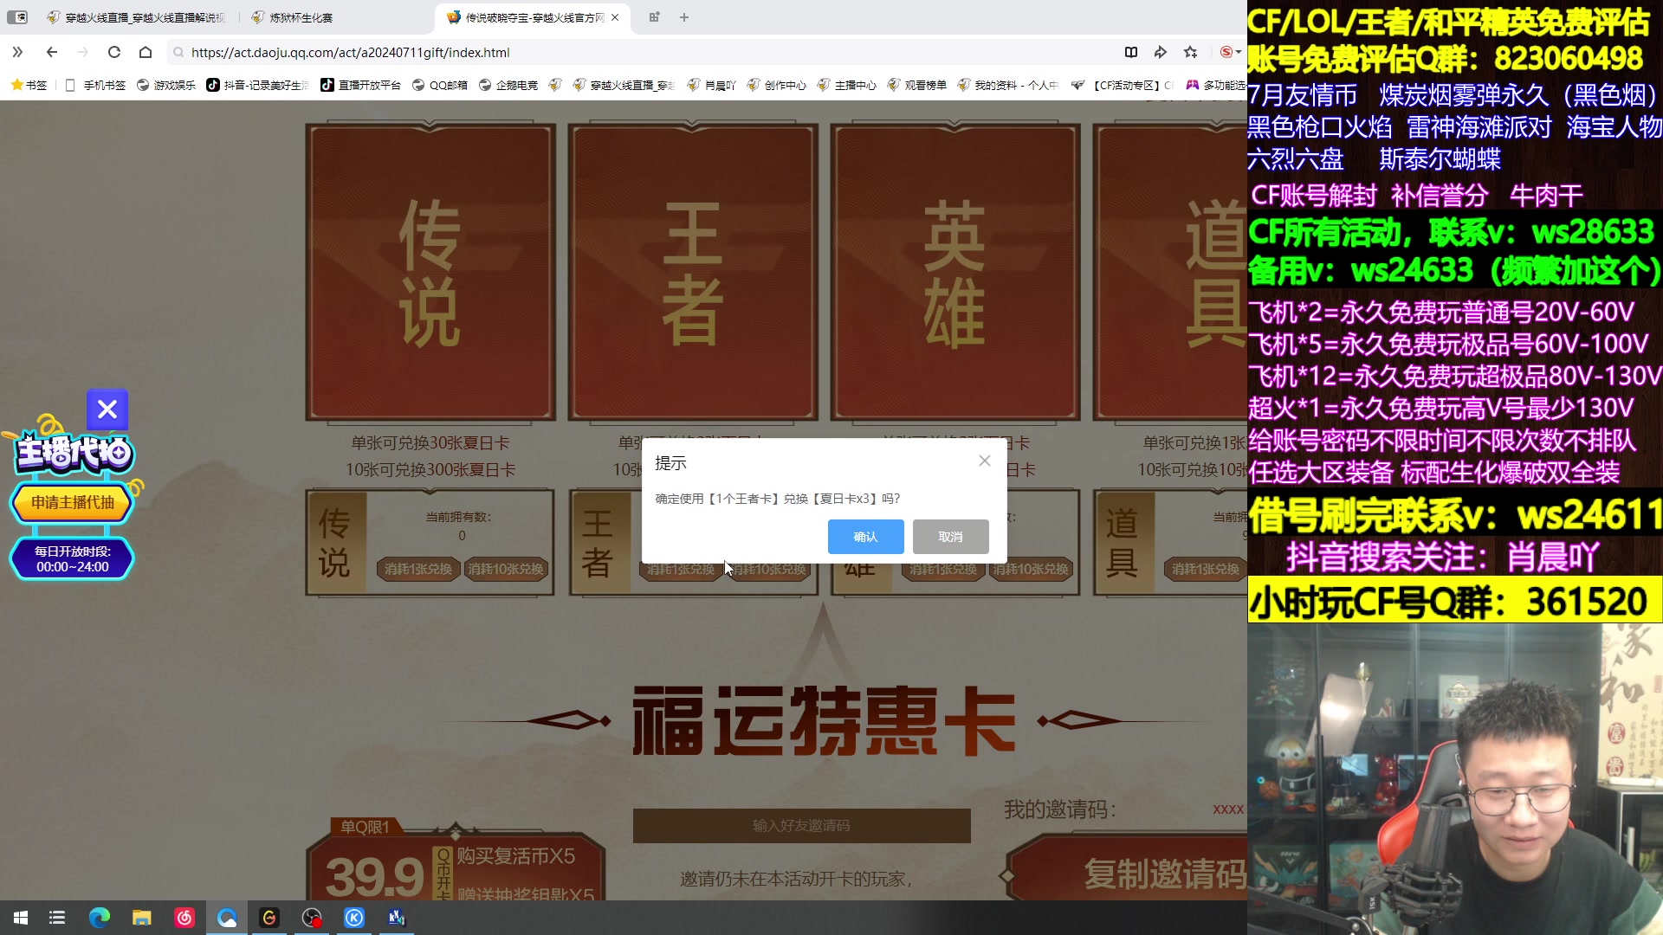Reload the current page

(114, 52)
